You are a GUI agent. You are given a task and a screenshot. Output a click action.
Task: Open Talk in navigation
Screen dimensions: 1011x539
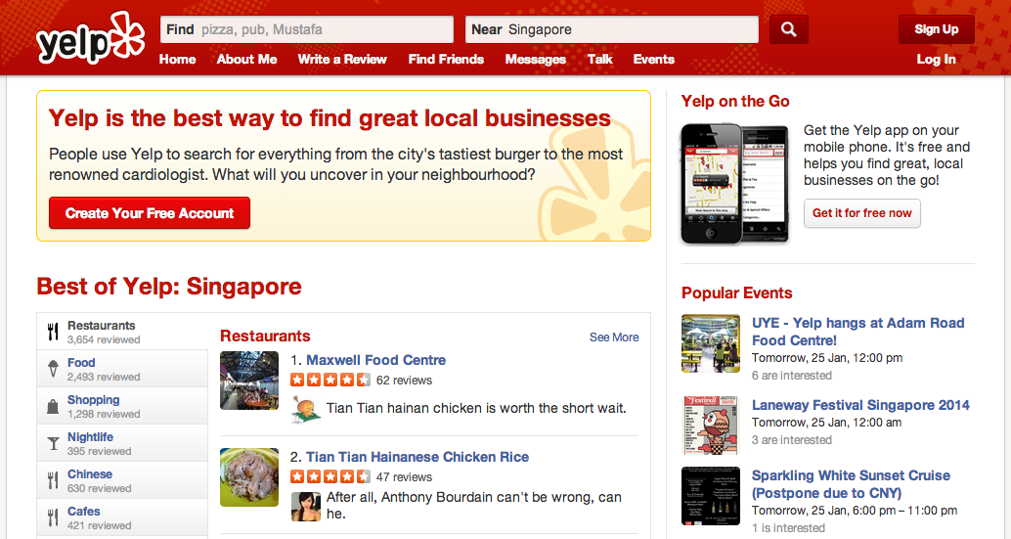pos(599,60)
